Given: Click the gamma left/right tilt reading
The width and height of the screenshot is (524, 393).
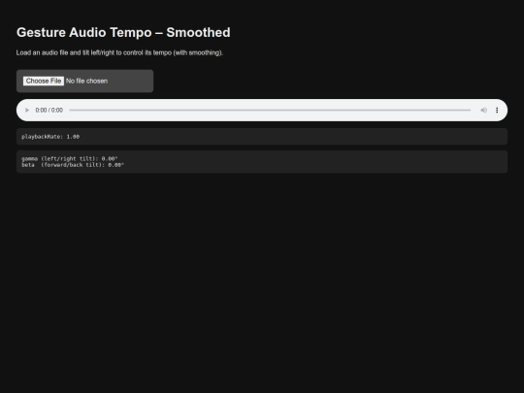Looking at the screenshot, I should [70, 159].
